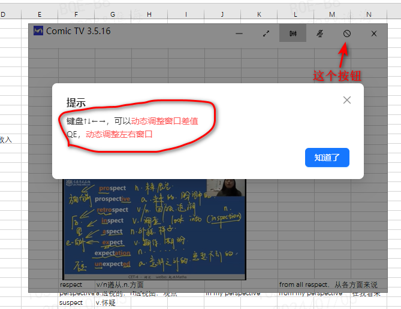Viewport: 401px width, 309px height.
Task: Close the Comic TV window
Action: [x=374, y=34]
